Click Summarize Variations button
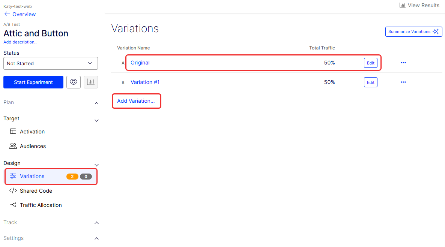 pos(413,32)
